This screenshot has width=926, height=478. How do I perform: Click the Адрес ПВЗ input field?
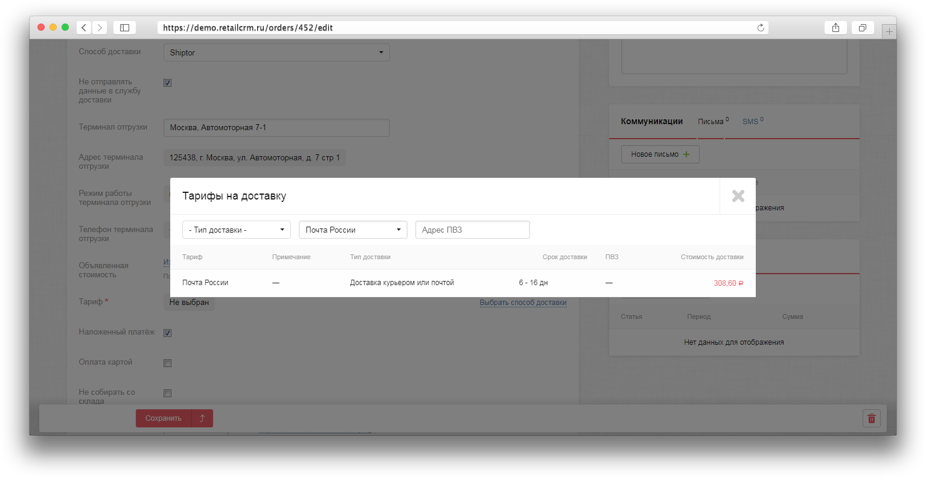(472, 230)
